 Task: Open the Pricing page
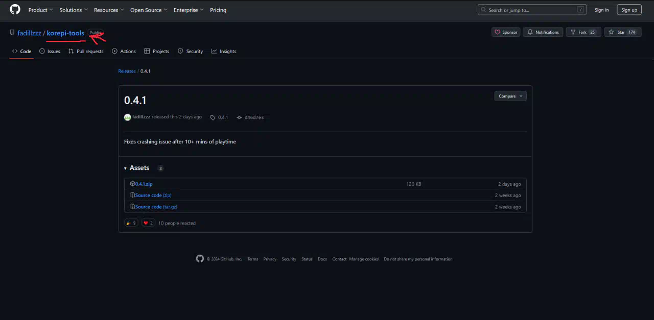(x=218, y=10)
